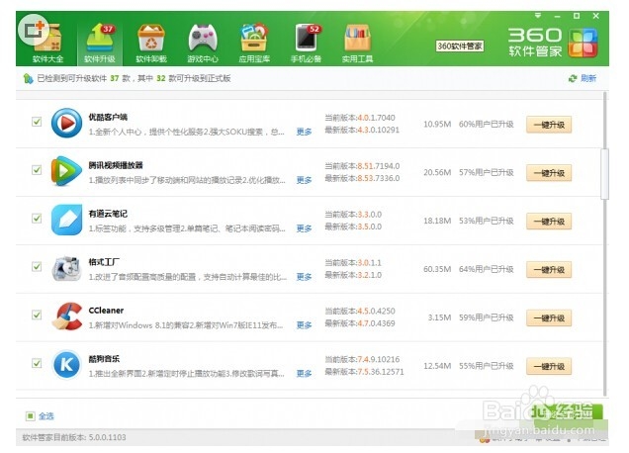Expand 更多 details for 优酷客户端
The width and height of the screenshot is (629, 453).
click(x=304, y=132)
